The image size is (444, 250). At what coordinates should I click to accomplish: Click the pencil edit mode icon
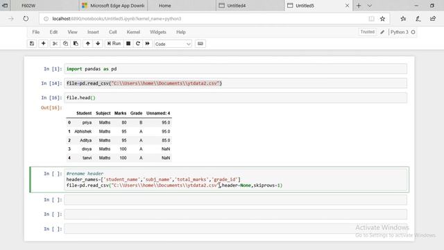click(382, 32)
